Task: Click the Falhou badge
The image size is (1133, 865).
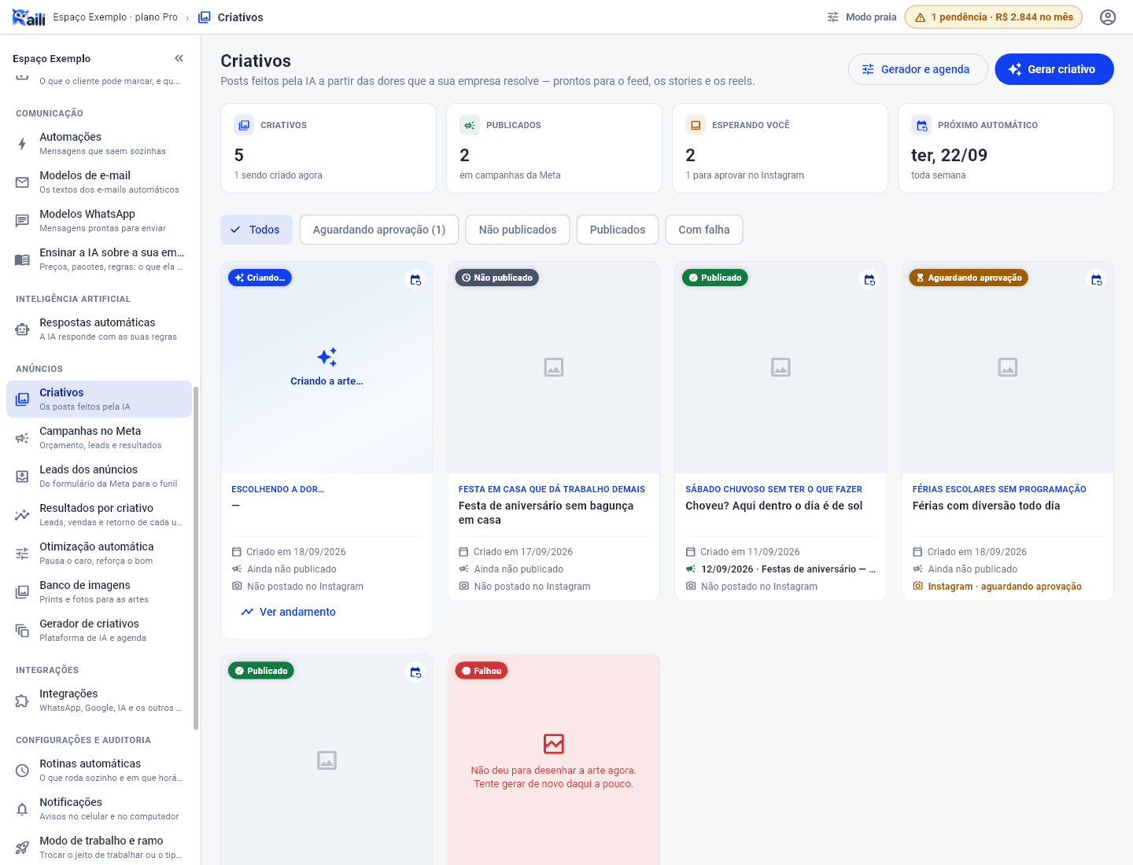Action: click(482, 671)
